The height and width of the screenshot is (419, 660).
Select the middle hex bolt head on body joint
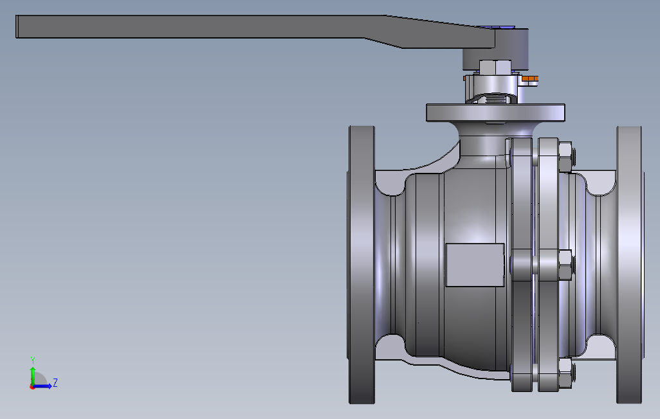pyautogui.click(x=565, y=265)
